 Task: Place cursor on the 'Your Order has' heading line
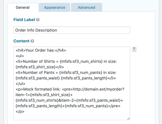coord(41,50)
